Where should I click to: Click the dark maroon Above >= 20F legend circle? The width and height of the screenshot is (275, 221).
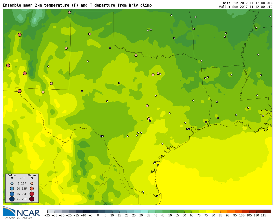[32, 199]
